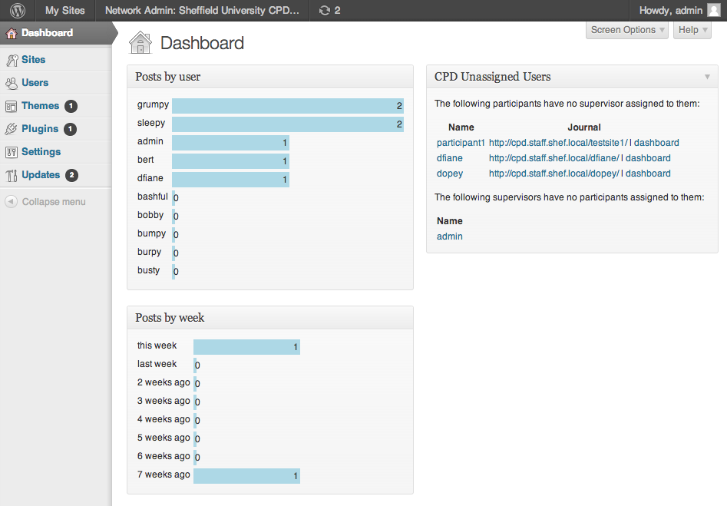727x506 pixels.
Task: Click the 'busty' user label
Action: click(148, 270)
